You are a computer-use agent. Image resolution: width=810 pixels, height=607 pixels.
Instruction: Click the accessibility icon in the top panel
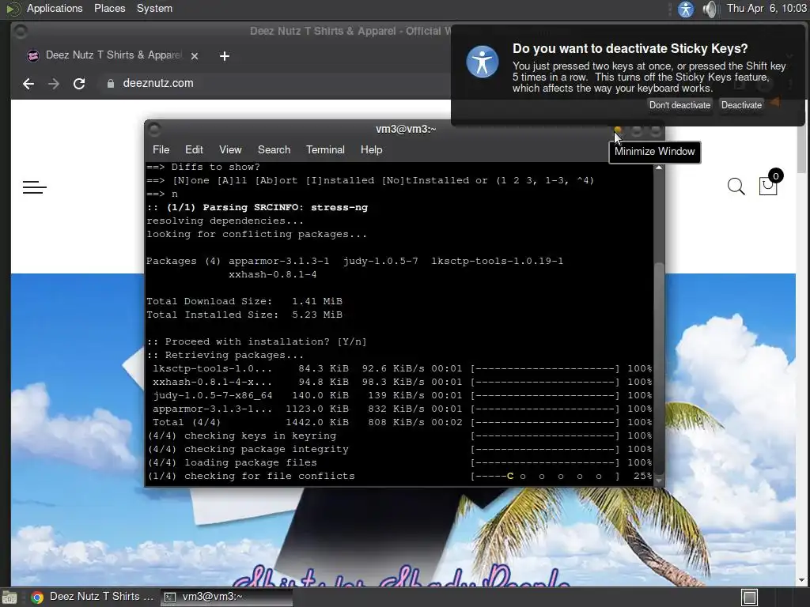pos(686,9)
